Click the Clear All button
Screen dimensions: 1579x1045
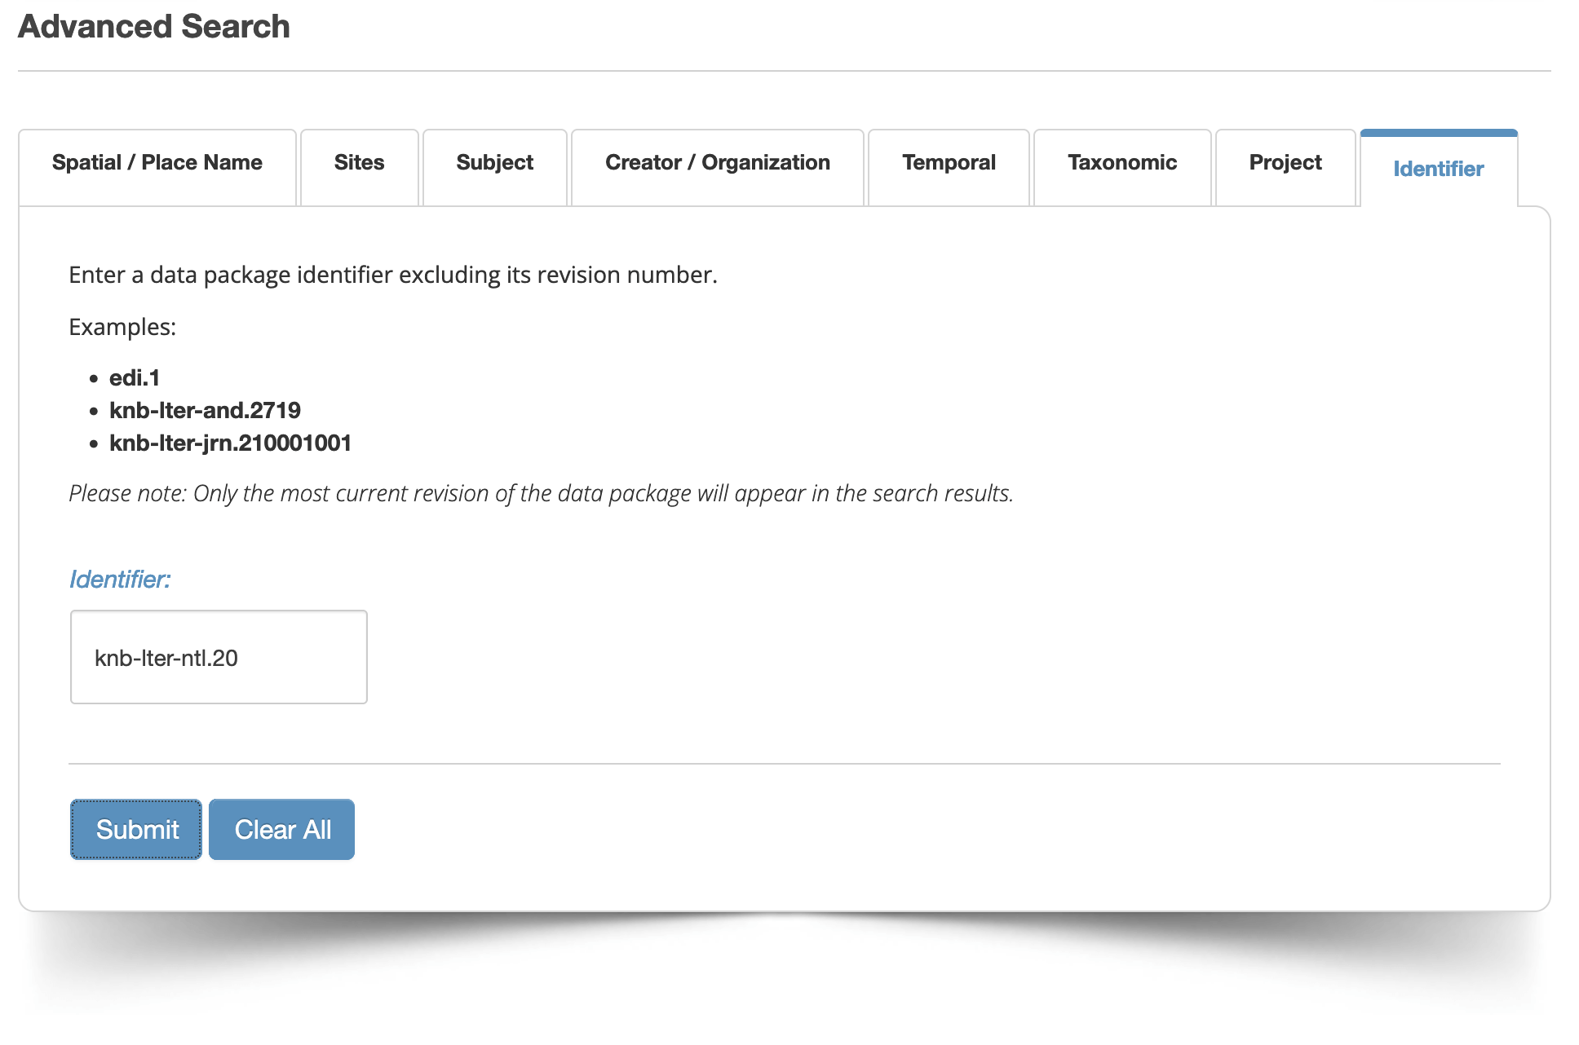tap(282, 829)
